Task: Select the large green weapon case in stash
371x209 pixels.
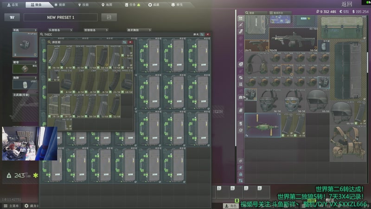Action: pos(342,27)
